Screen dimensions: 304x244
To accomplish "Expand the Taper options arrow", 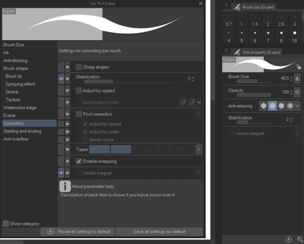I will click(199, 150).
